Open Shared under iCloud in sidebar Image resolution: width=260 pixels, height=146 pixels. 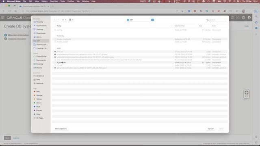click(x=39, y=68)
